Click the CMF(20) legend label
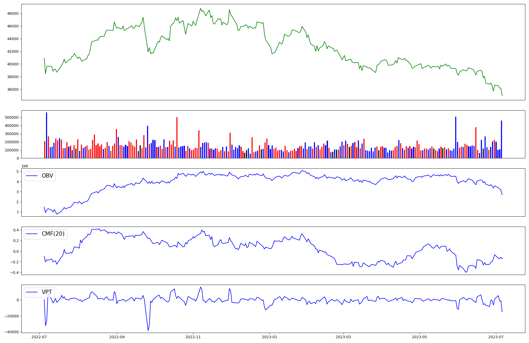529x343 pixels. pos(53,234)
